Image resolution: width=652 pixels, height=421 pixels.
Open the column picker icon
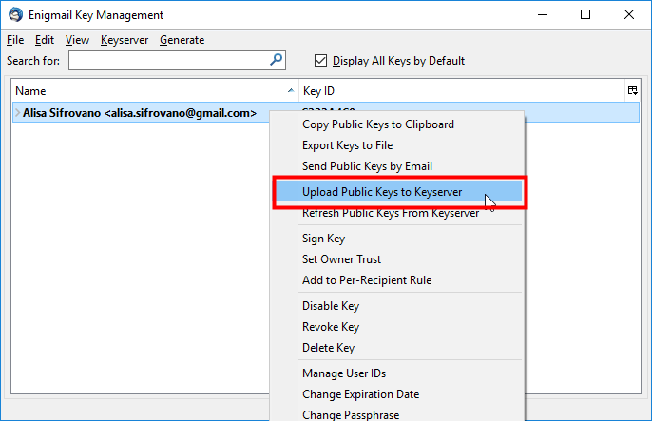(x=632, y=90)
